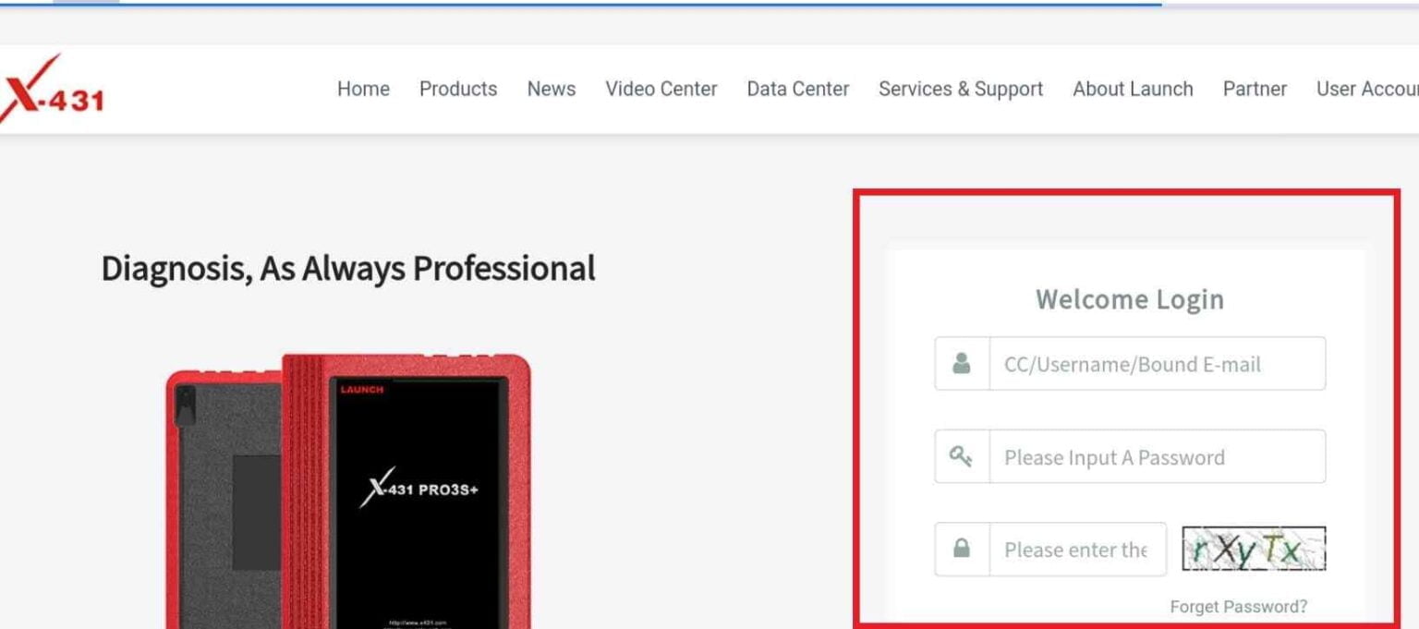Go to the News section
Screen dimensions: 1419x629
552,90
